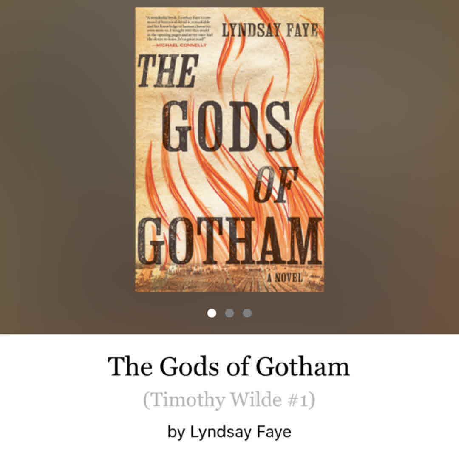Open The Gods of Gotham cover image
The image size is (459, 459).
tap(229, 150)
